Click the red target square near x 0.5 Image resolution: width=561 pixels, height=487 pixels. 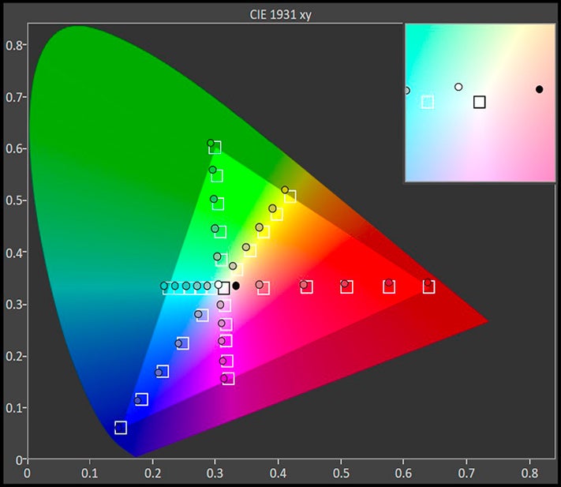346,287
